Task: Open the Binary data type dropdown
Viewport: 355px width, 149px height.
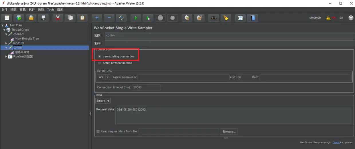Action: (x=103, y=101)
